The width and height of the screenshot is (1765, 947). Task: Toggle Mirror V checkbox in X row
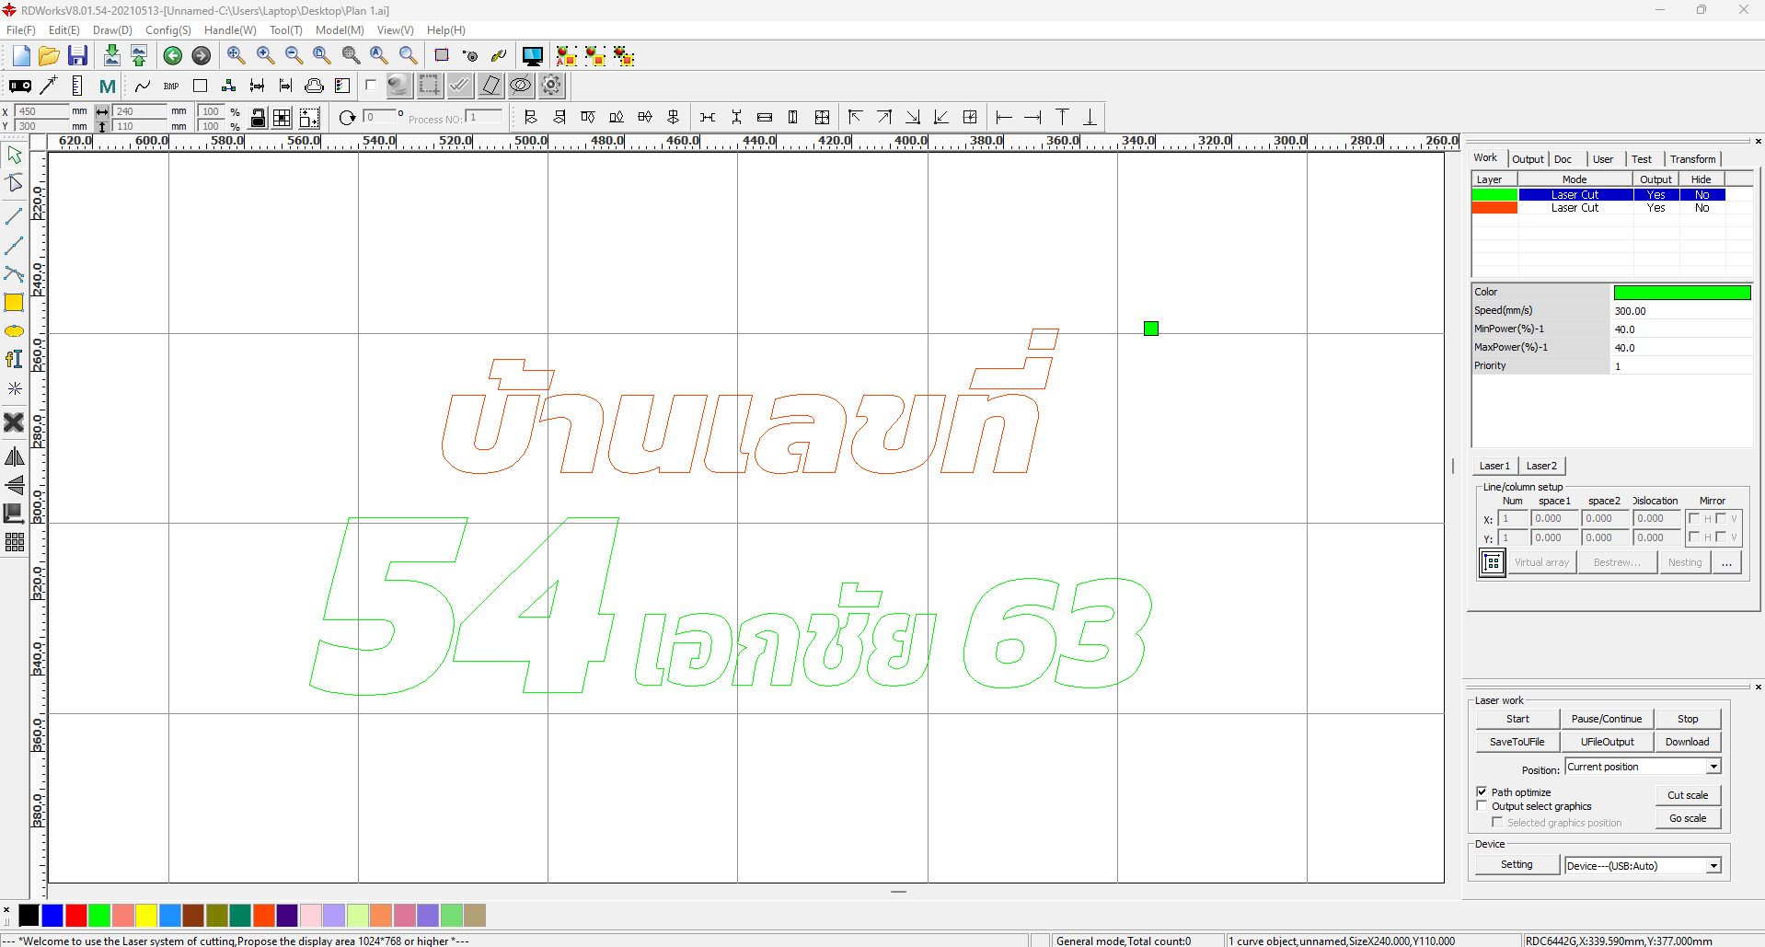click(1721, 518)
